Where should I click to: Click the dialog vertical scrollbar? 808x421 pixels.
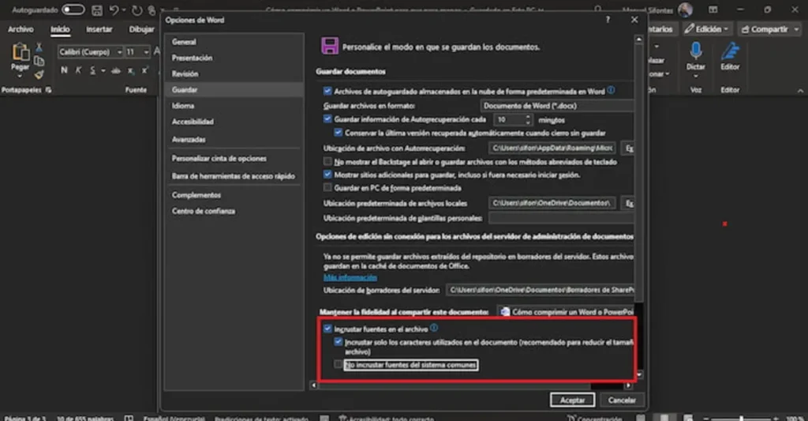(x=639, y=173)
